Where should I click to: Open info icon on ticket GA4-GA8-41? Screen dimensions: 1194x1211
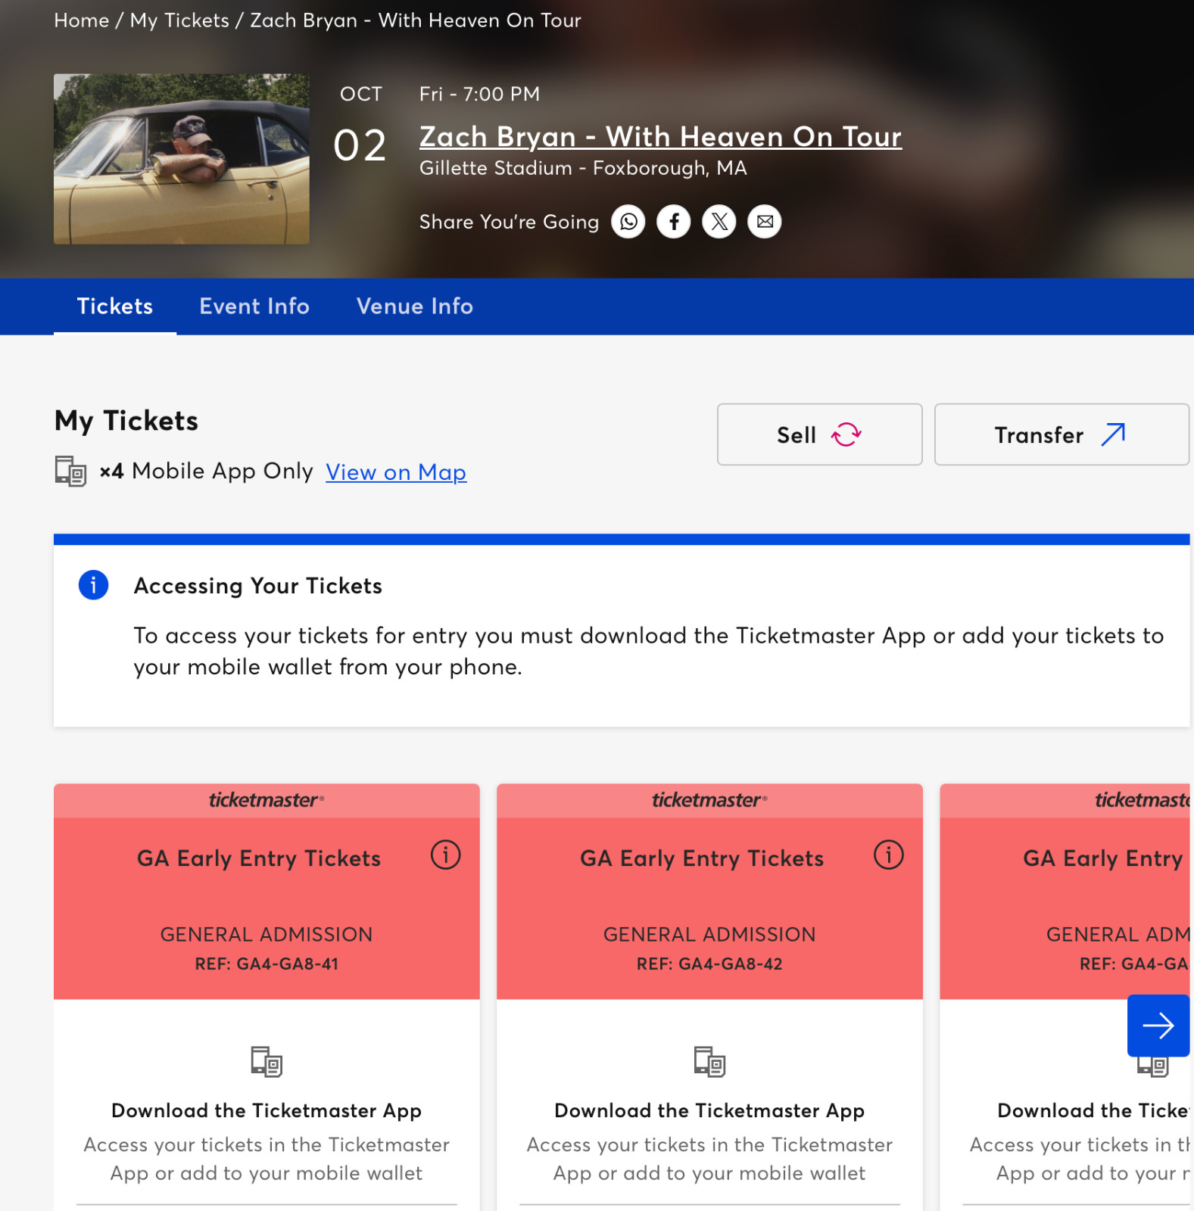446,855
